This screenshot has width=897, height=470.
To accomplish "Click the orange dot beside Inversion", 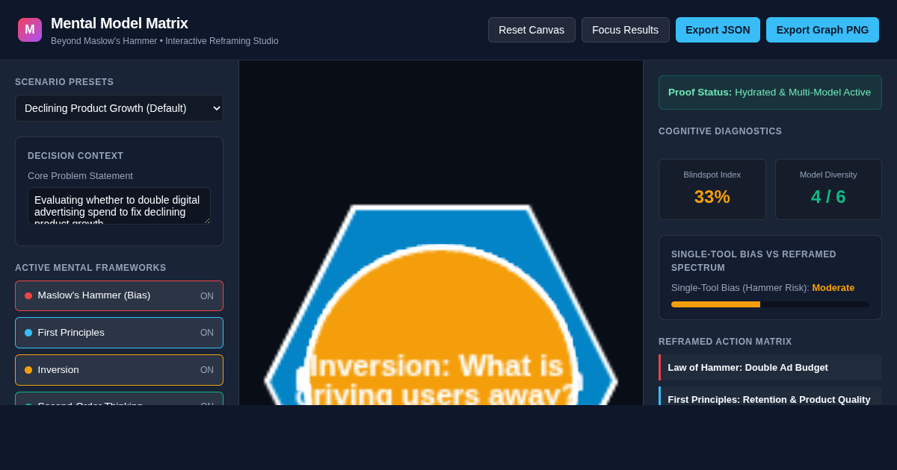I will click(x=28, y=370).
